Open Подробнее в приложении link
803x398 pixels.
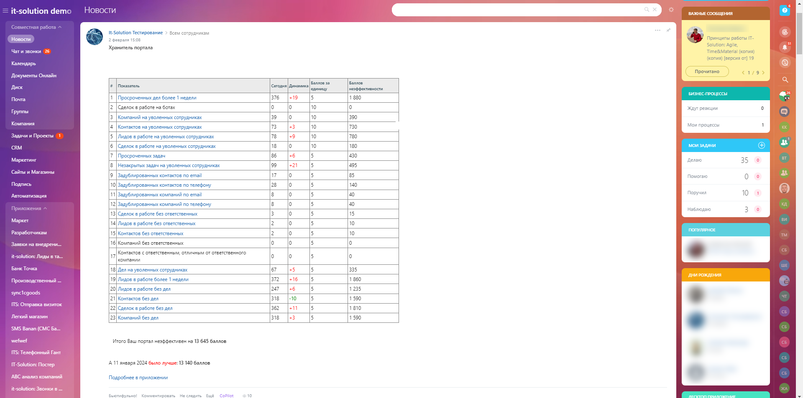[x=138, y=378]
